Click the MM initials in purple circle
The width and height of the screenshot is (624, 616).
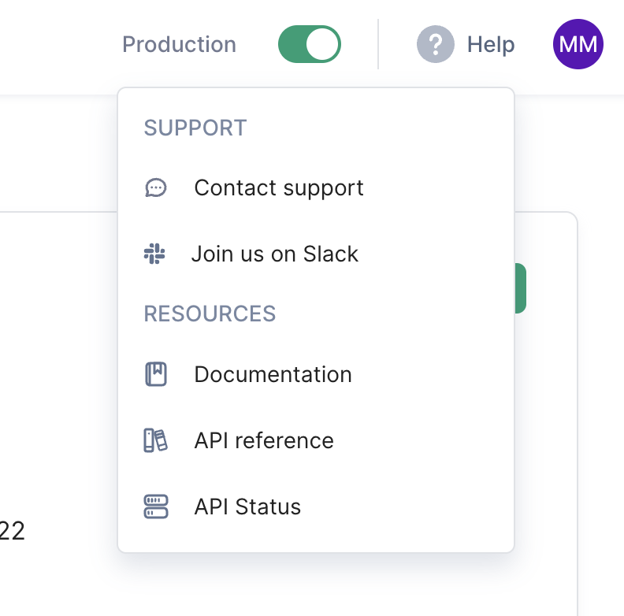578,44
